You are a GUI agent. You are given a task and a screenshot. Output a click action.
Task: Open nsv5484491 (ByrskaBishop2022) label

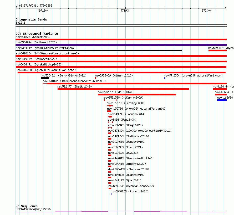(x=39, y=64)
